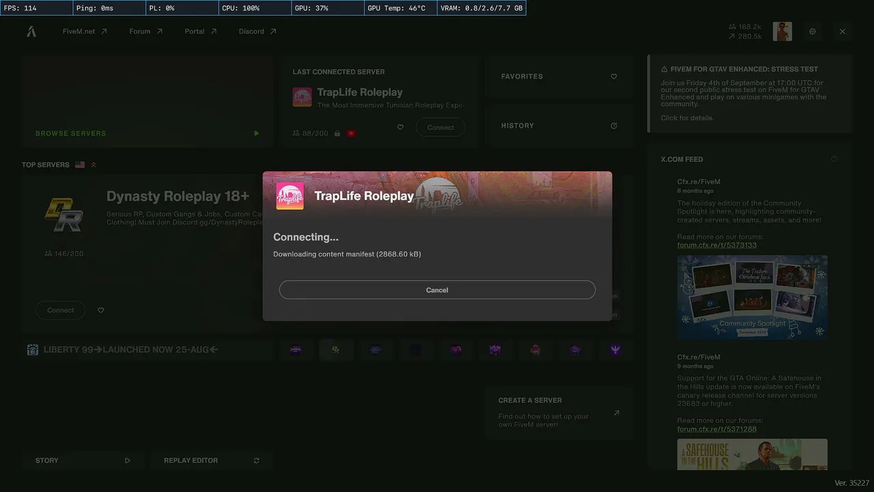Click the clock icon in the History tile

point(614,126)
